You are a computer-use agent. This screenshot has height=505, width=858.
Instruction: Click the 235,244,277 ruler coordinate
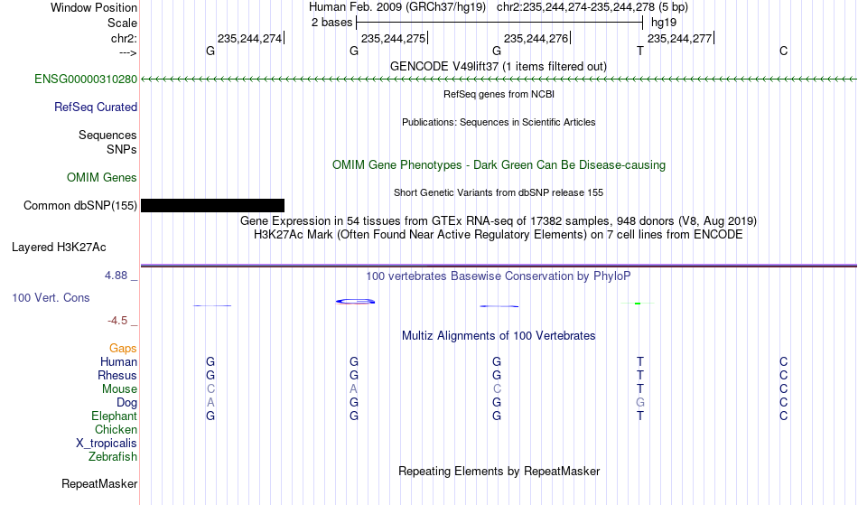679,38
